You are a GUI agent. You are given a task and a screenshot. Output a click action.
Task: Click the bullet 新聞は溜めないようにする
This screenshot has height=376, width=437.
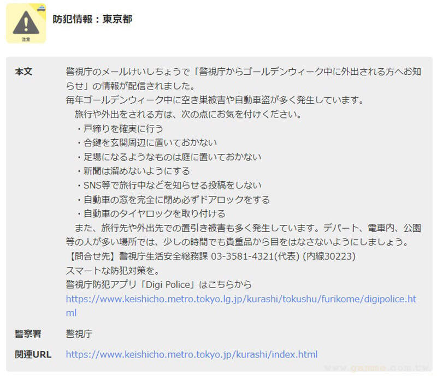click(133, 171)
